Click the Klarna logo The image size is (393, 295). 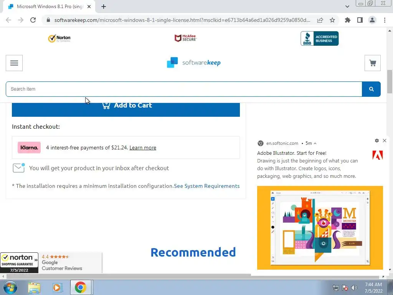click(x=29, y=147)
